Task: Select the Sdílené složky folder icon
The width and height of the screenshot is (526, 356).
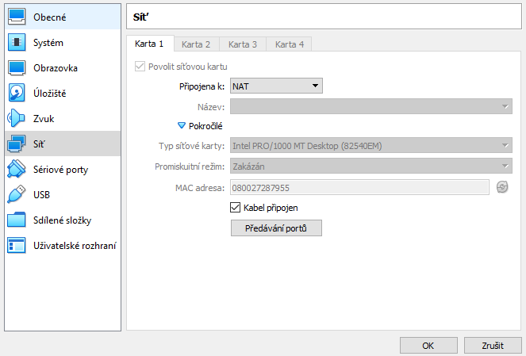Action: point(17,220)
